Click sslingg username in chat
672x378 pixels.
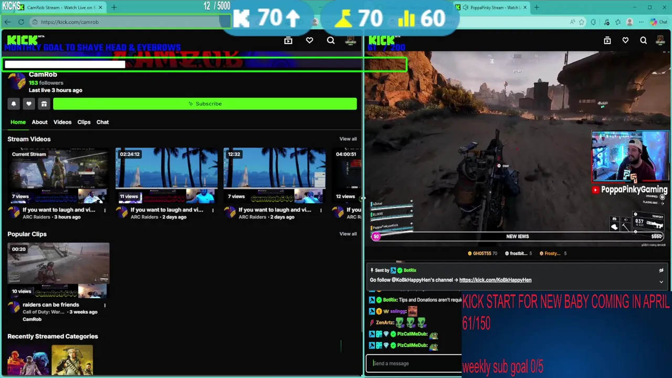tap(398, 311)
